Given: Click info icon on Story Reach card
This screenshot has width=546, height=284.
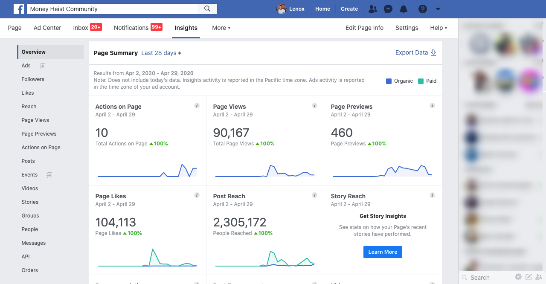Looking at the screenshot, I should click(x=432, y=195).
